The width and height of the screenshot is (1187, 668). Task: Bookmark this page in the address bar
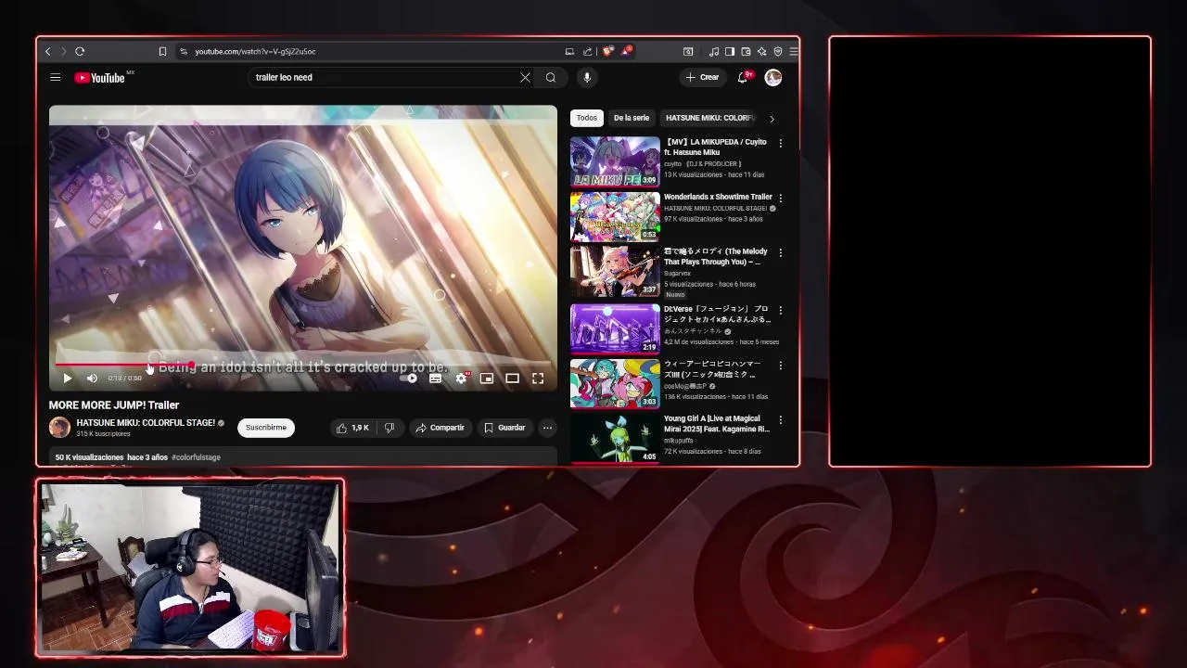[x=162, y=52]
